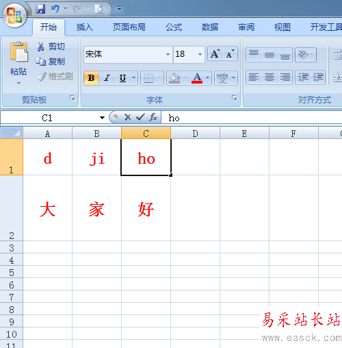
Task: Click the font size 18 field
Action: [x=185, y=54]
